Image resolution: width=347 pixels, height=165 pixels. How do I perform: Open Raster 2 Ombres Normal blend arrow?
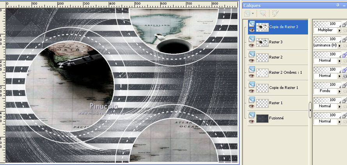tap(339, 76)
